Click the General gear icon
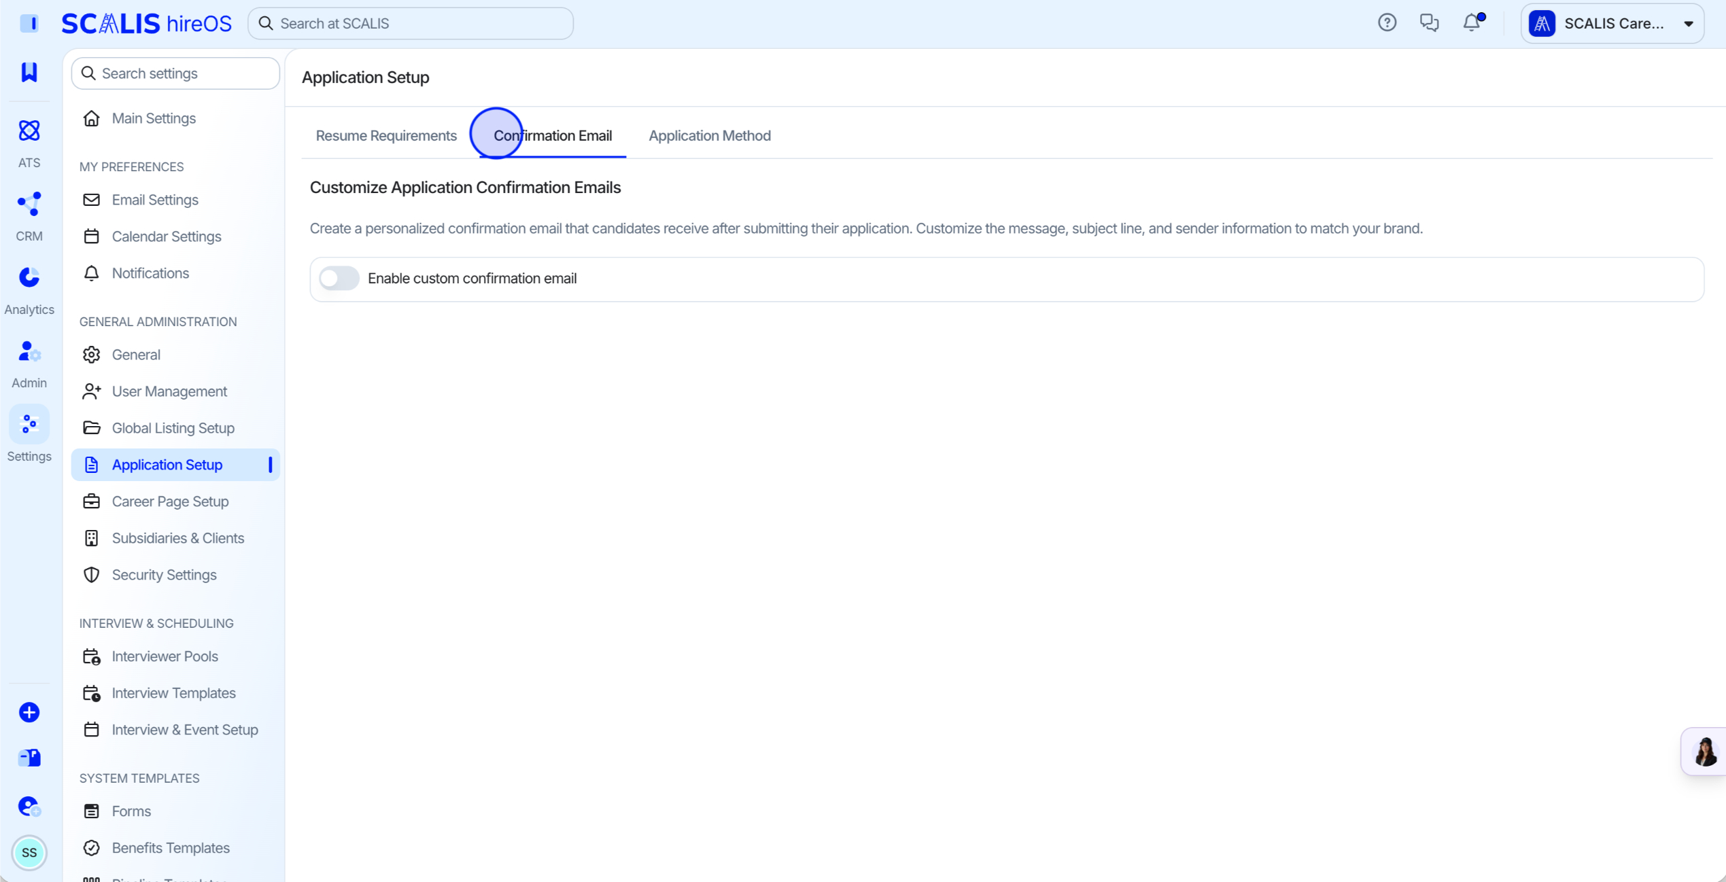 tap(91, 355)
